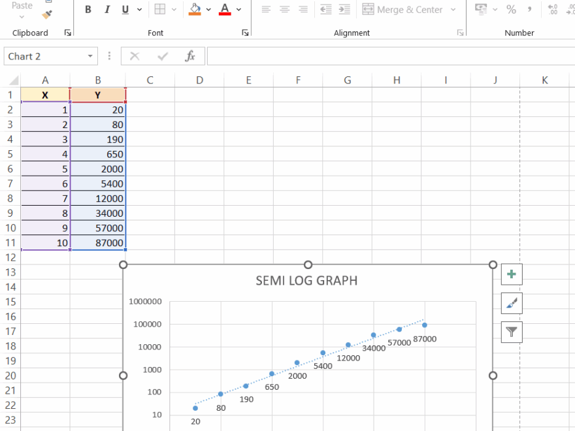The width and height of the screenshot is (575, 431).
Task: Open the Name Box dropdown showing Chart 2
Action: (91, 56)
